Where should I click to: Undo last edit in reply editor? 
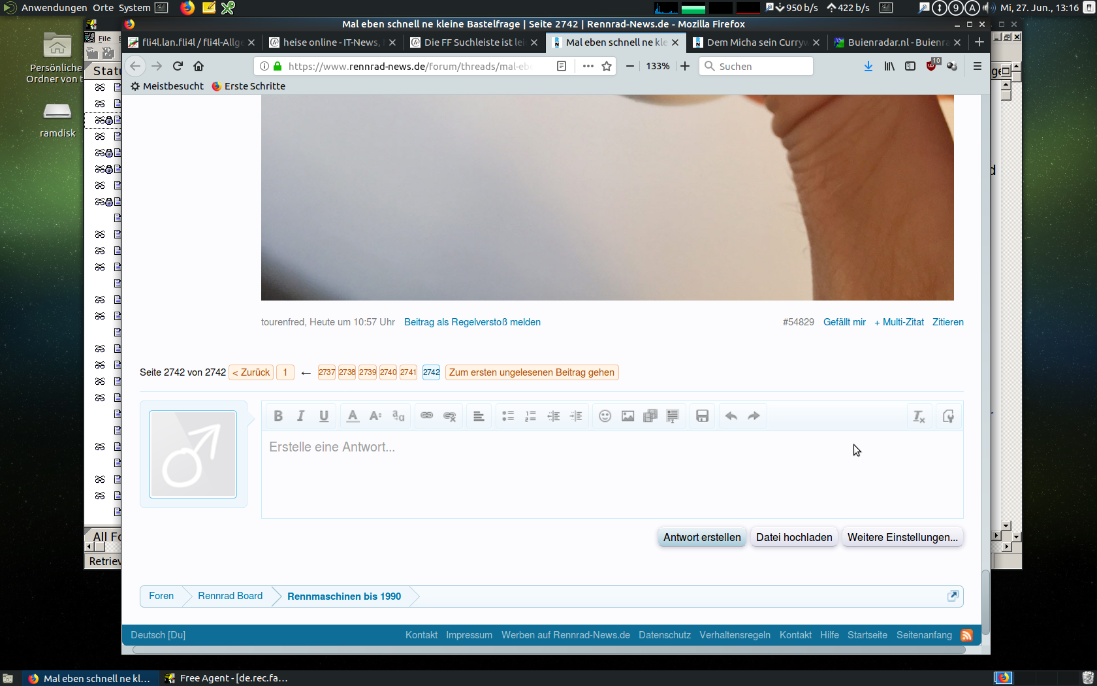pyautogui.click(x=731, y=416)
